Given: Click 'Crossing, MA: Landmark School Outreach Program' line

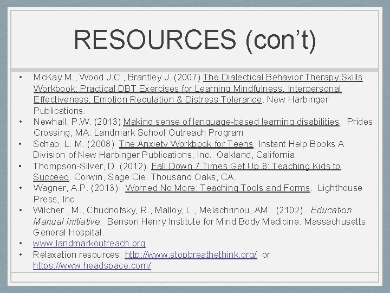Looking at the screenshot, I should click(138, 133).
